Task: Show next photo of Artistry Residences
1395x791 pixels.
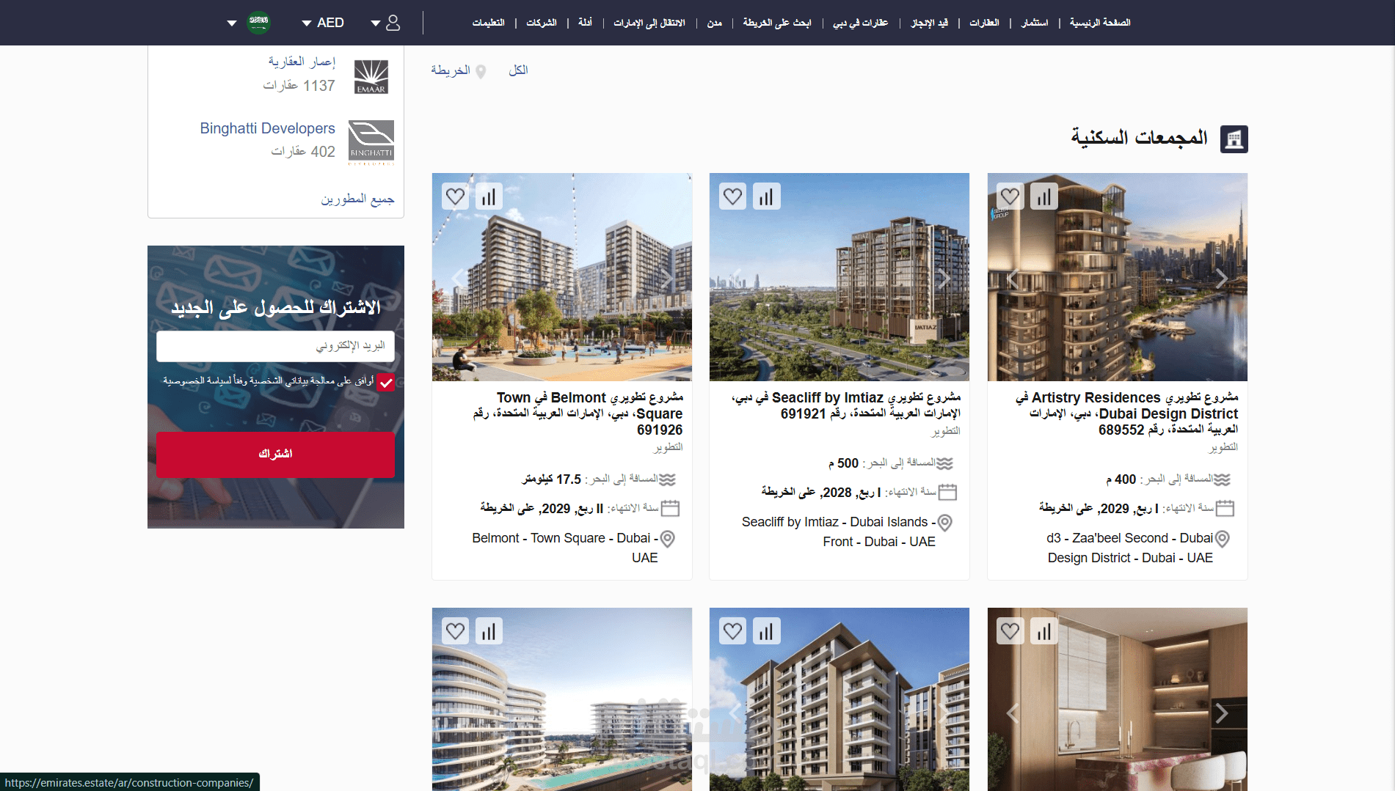Action: pos(1221,278)
